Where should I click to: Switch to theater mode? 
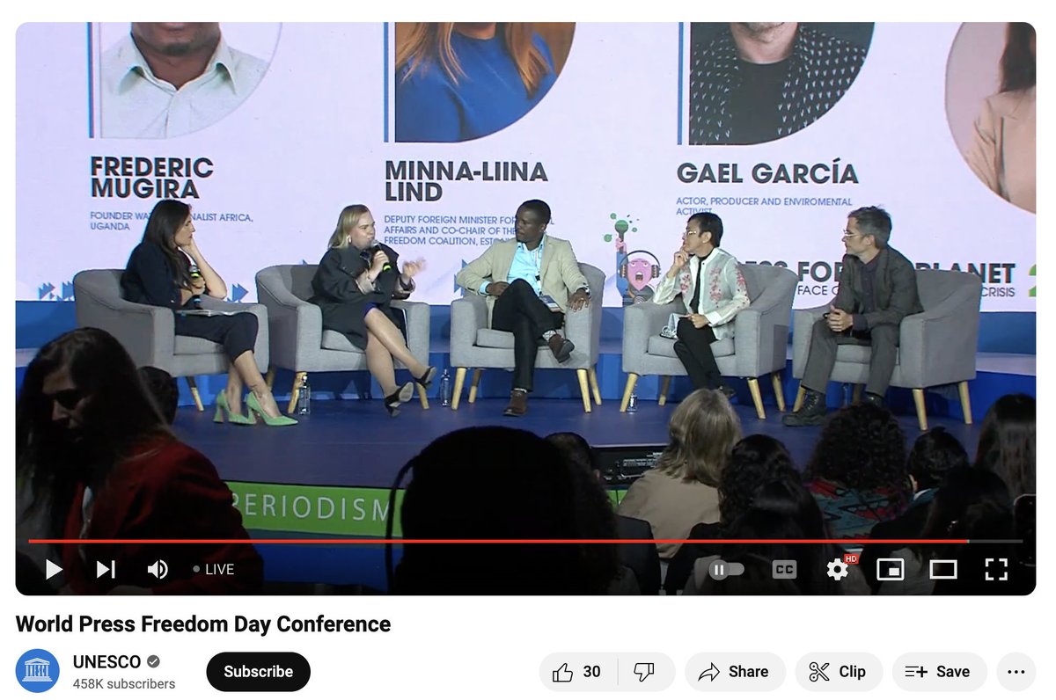943,570
